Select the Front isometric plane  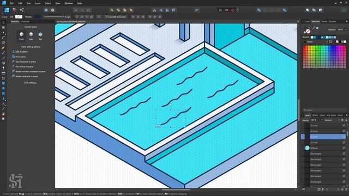tap(21, 35)
